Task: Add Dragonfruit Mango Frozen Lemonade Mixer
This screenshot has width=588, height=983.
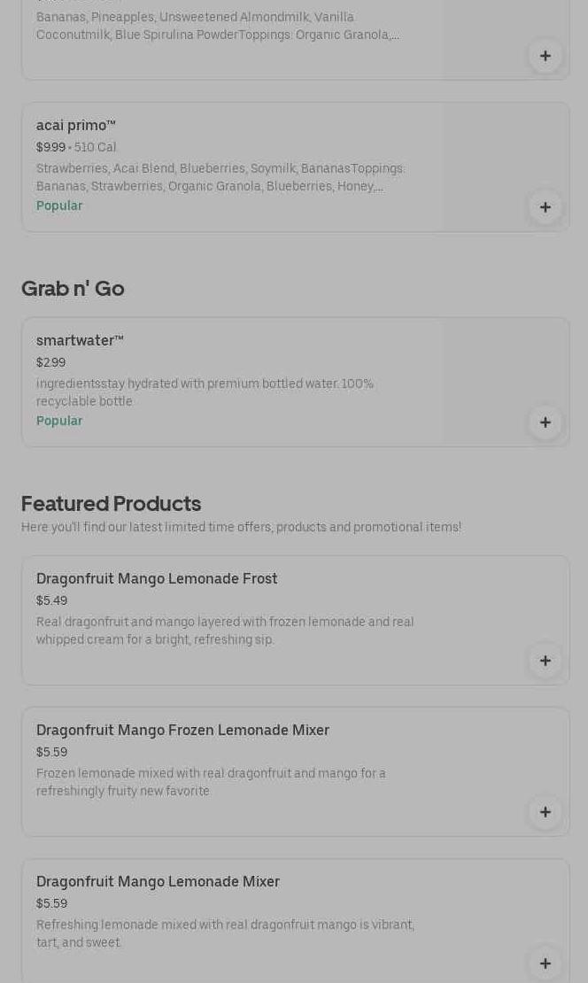Action: click(x=545, y=812)
